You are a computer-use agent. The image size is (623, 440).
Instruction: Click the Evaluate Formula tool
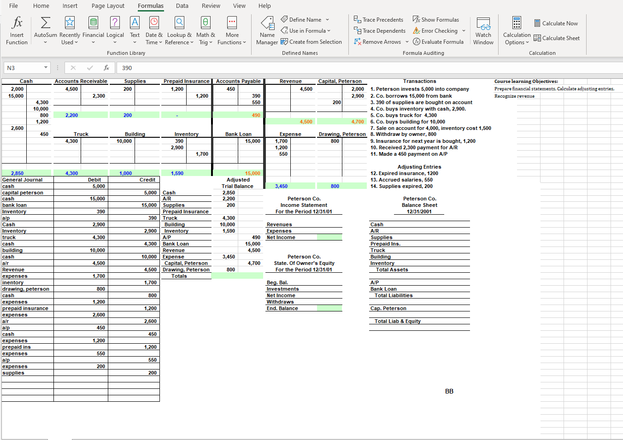(438, 41)
